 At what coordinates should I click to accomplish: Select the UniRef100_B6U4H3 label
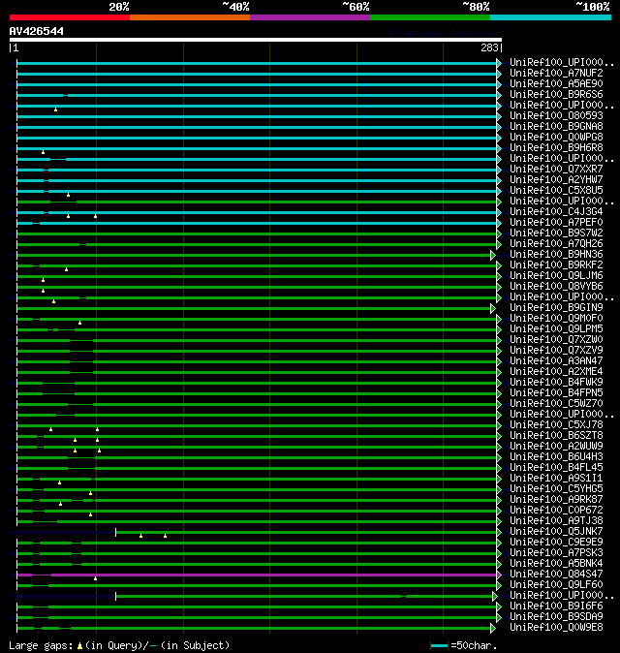point(556,457)
